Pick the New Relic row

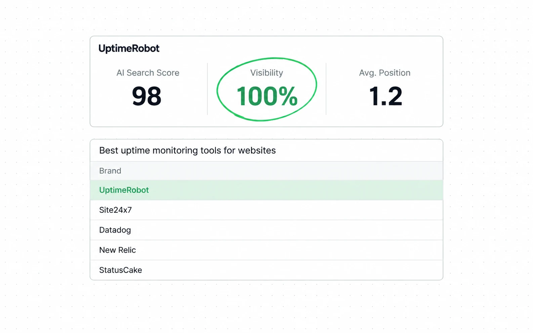266,250
